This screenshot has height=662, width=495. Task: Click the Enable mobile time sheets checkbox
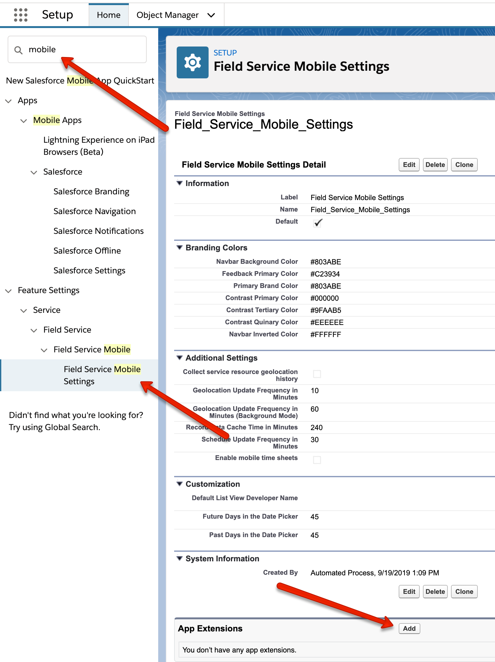(317, 460)
